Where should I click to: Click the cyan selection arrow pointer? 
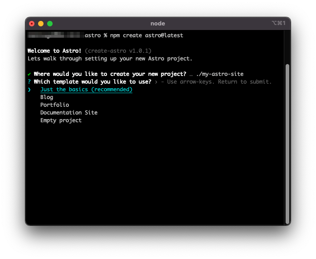point(29,90)
